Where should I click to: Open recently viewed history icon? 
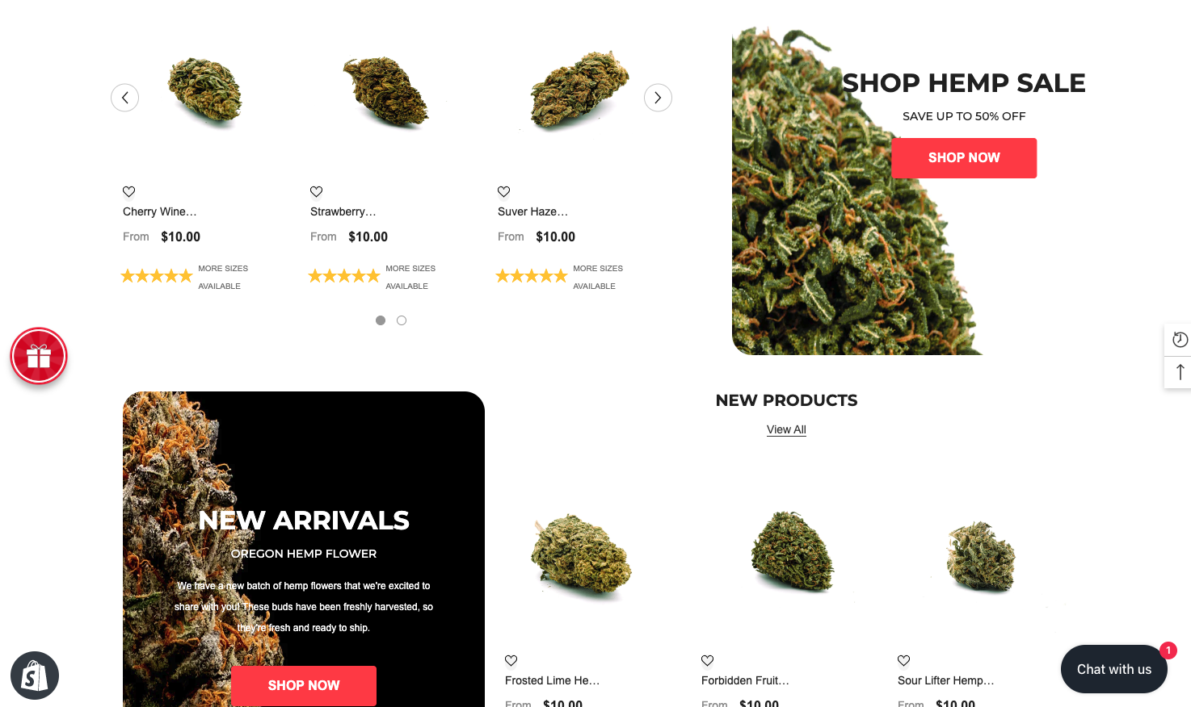pyautogui.click(x=1180, y=340)
